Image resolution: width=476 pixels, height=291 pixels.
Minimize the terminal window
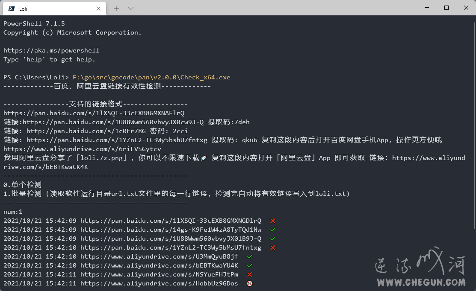coord(427,8)
